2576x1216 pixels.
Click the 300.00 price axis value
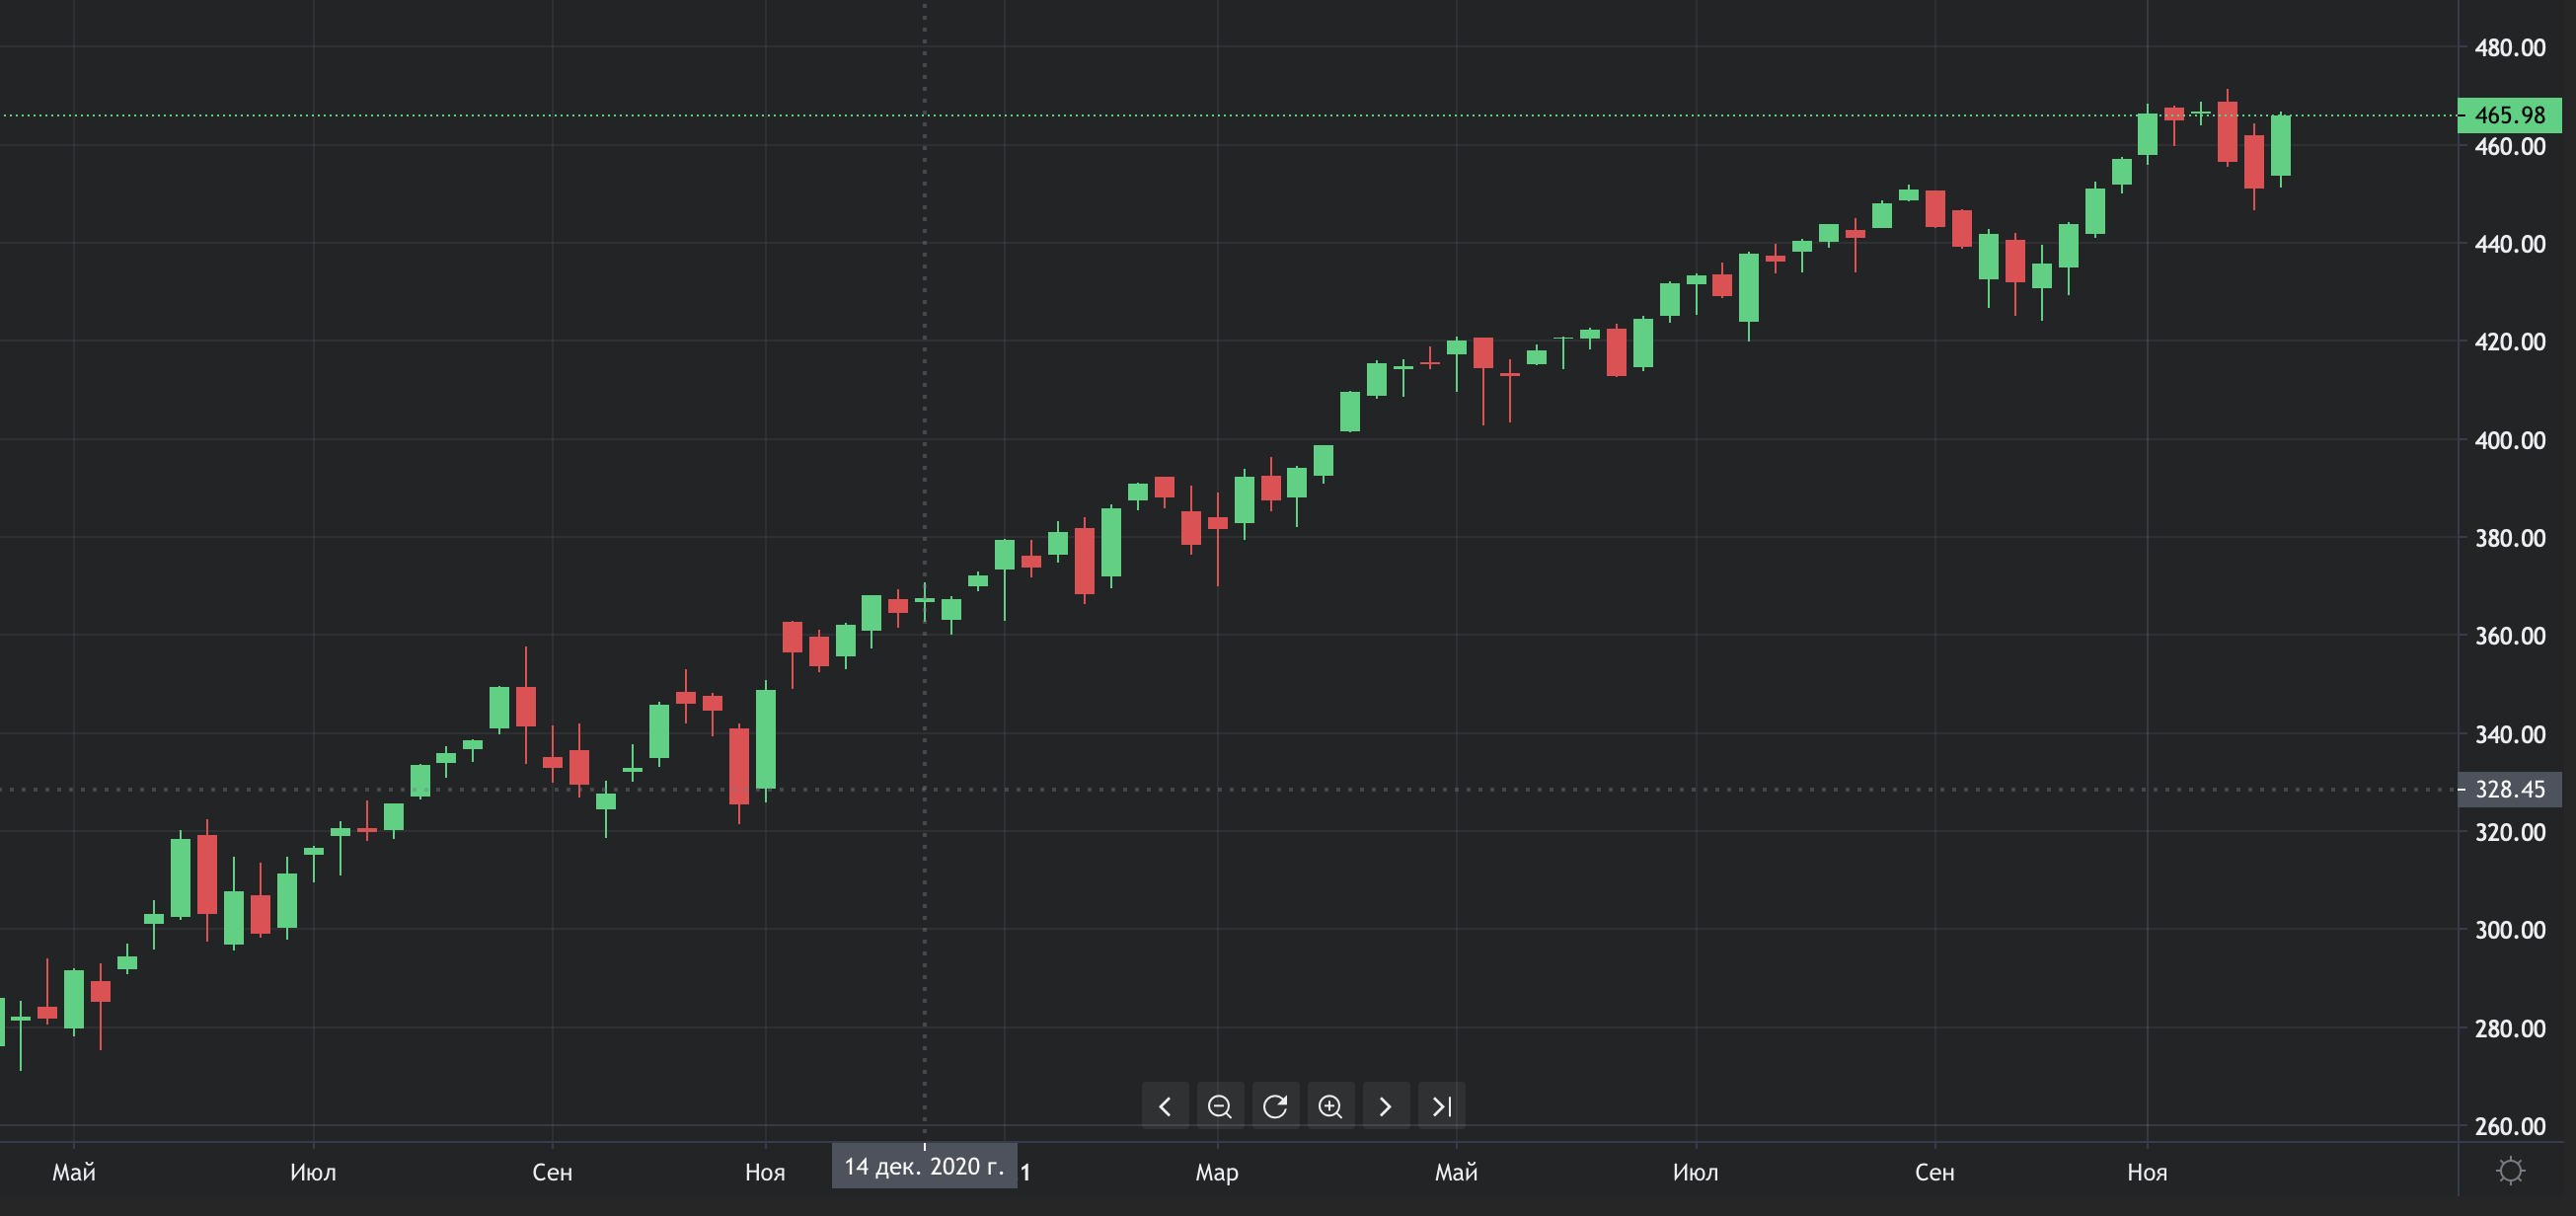pyautogui.click(x=2510, y=930)
